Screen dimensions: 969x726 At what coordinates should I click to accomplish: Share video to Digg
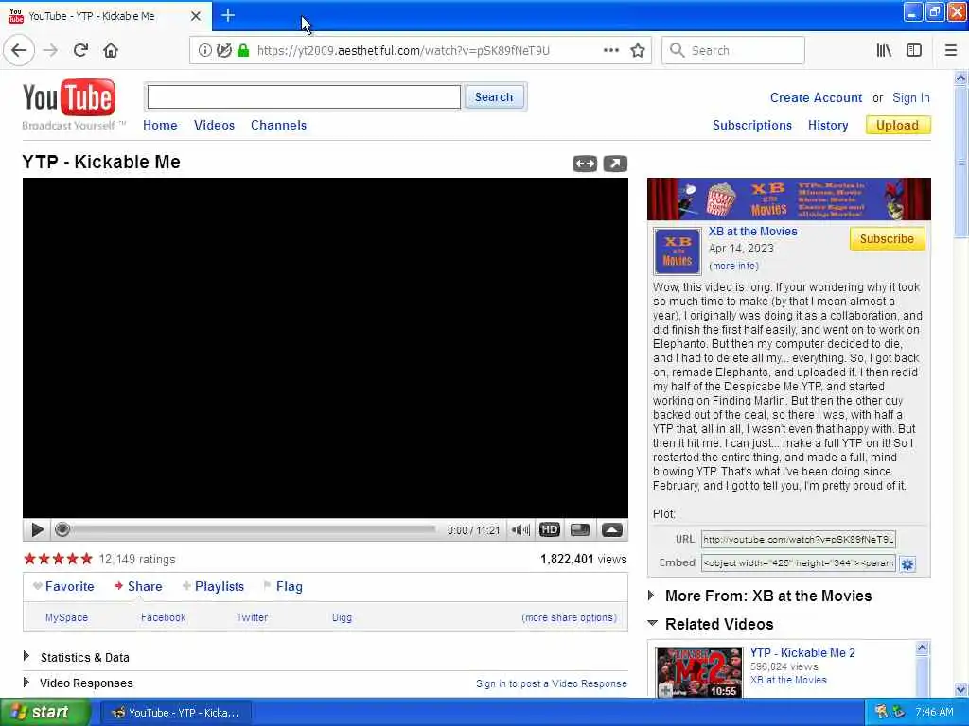point(342,617)
